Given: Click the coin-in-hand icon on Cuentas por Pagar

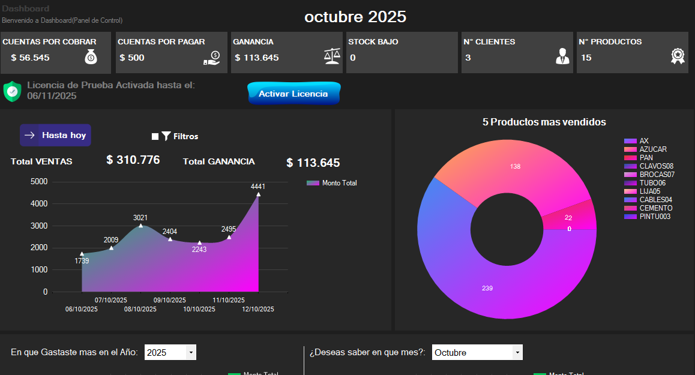Looking at the screenshot, I should tap(212, 57).
